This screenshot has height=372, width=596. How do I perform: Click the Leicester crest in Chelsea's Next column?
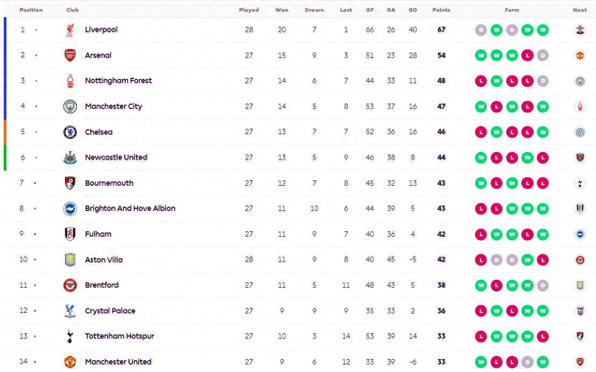[580, 132]
